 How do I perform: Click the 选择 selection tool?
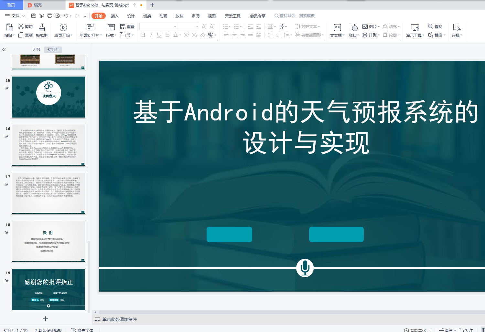pos(457,31)
